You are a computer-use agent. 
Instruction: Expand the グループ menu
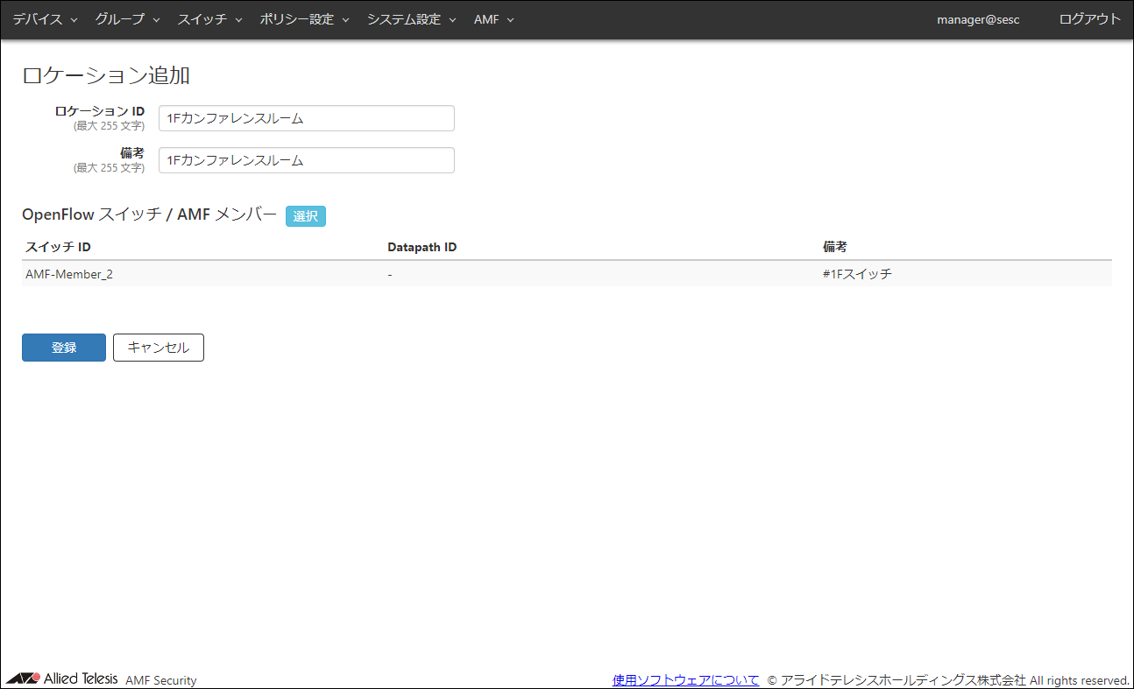pos(127,19)
